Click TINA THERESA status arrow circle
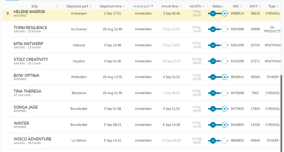The height and width of the screenshot is (152, 284). pos(225,93)
